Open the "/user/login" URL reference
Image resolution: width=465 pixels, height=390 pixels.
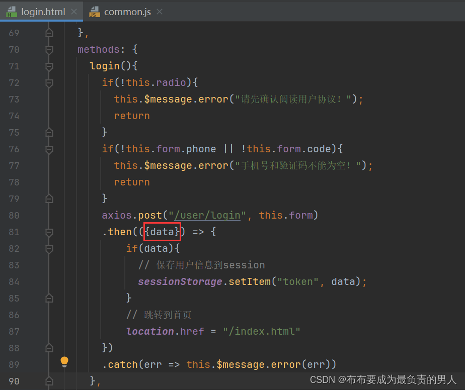click(x=207, y=216)
